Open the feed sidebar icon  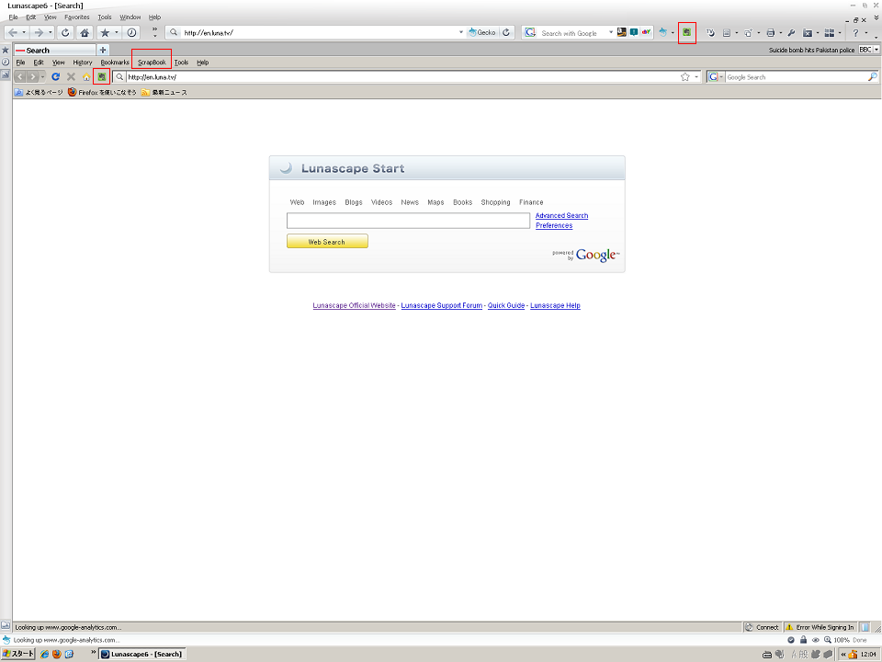tap(6, 74)
